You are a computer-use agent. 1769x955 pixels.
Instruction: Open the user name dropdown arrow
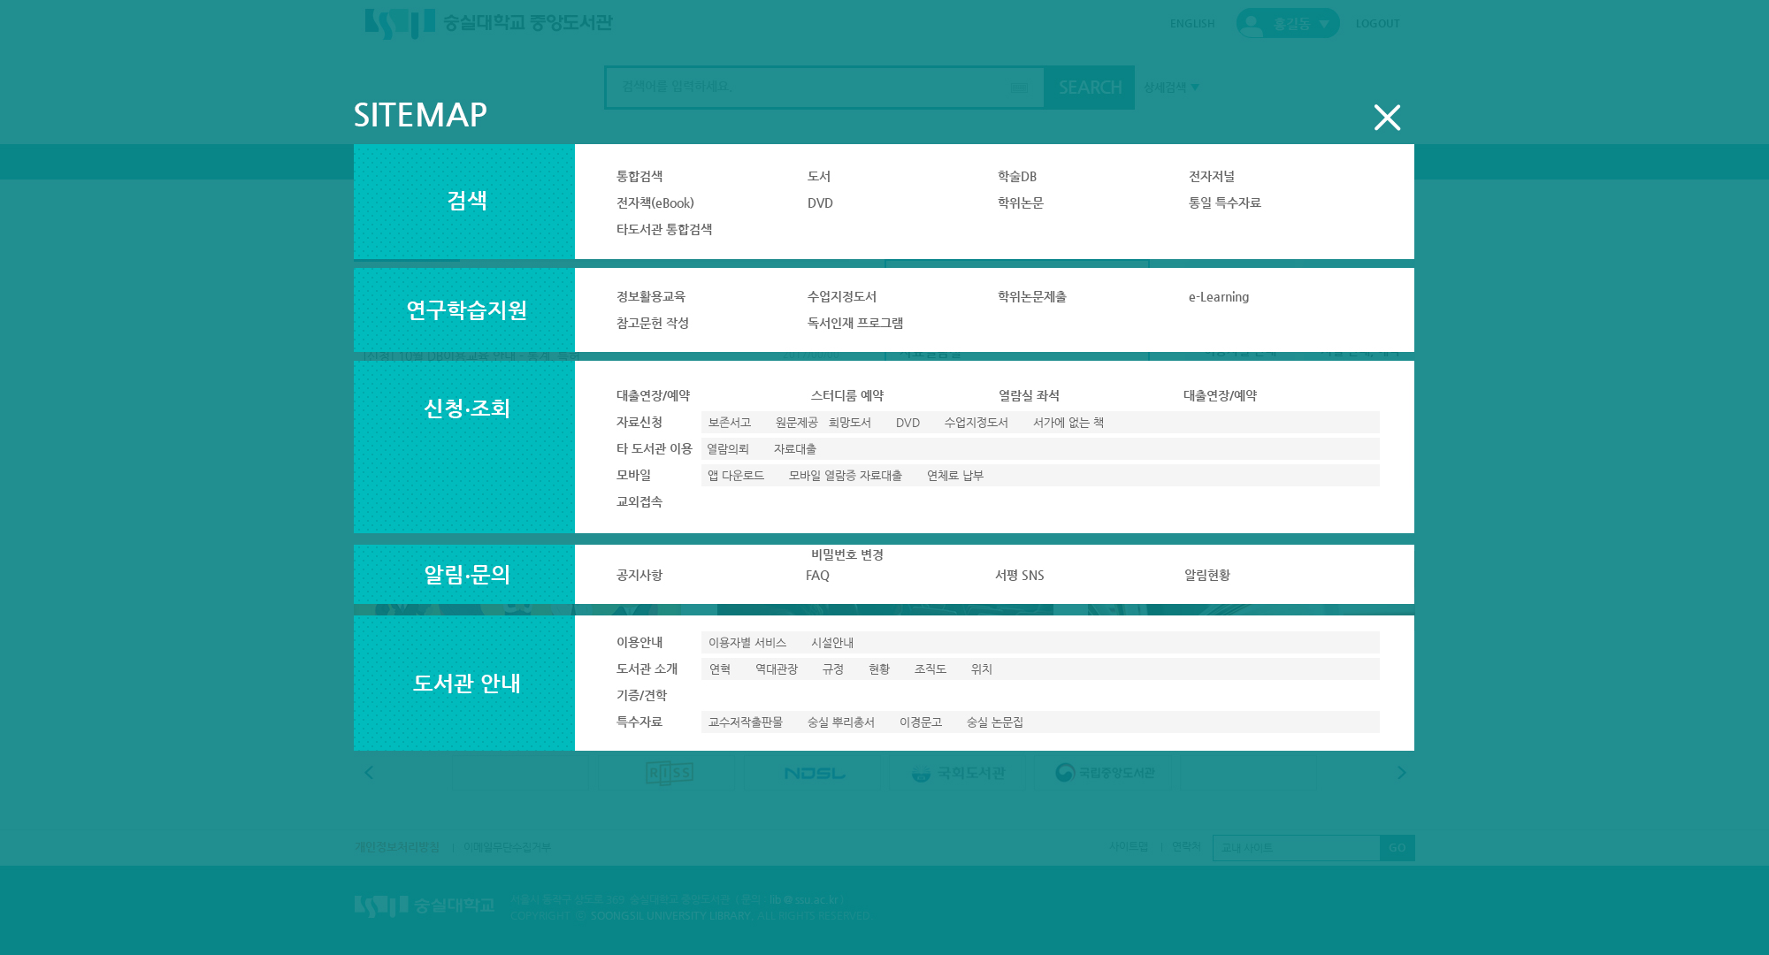coord(1324,24)
